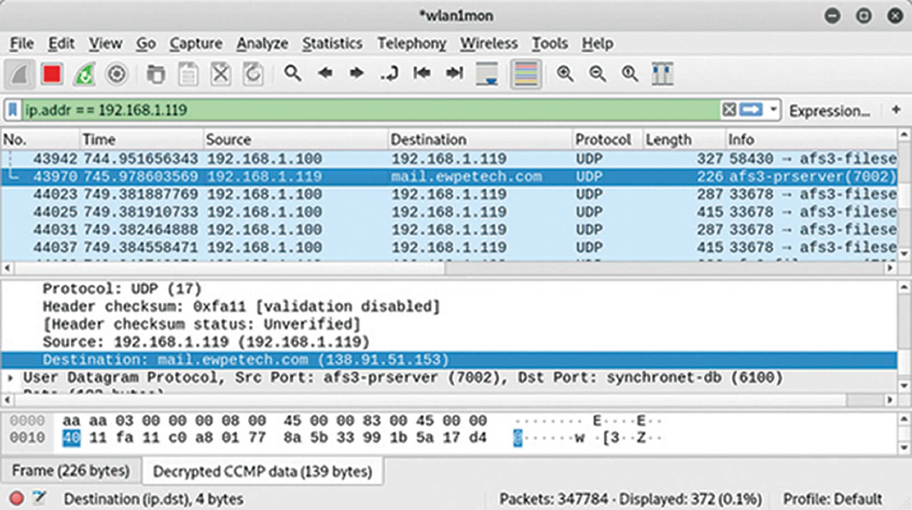
Task: Select packet number 43942 row
Action: (x=449, y=159)
